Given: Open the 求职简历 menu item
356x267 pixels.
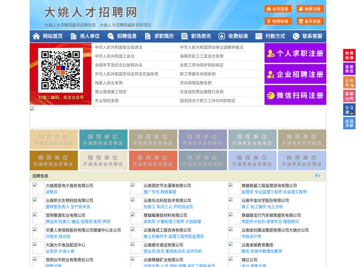Looking at the screenshot, I should tap(164, 36).
